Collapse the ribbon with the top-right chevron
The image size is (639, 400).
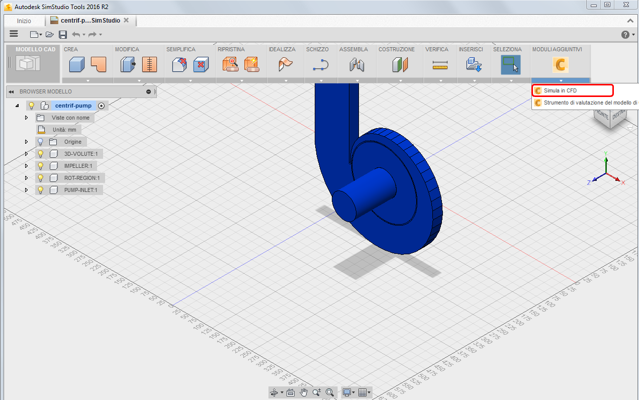[x=630, y=21]
